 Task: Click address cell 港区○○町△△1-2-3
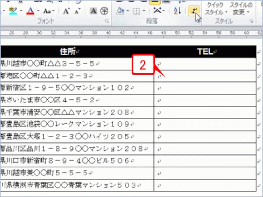pyautogui.click(x=77, y=76)
